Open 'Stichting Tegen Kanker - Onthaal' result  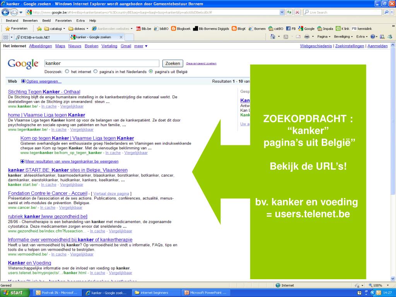coord(44,92)
